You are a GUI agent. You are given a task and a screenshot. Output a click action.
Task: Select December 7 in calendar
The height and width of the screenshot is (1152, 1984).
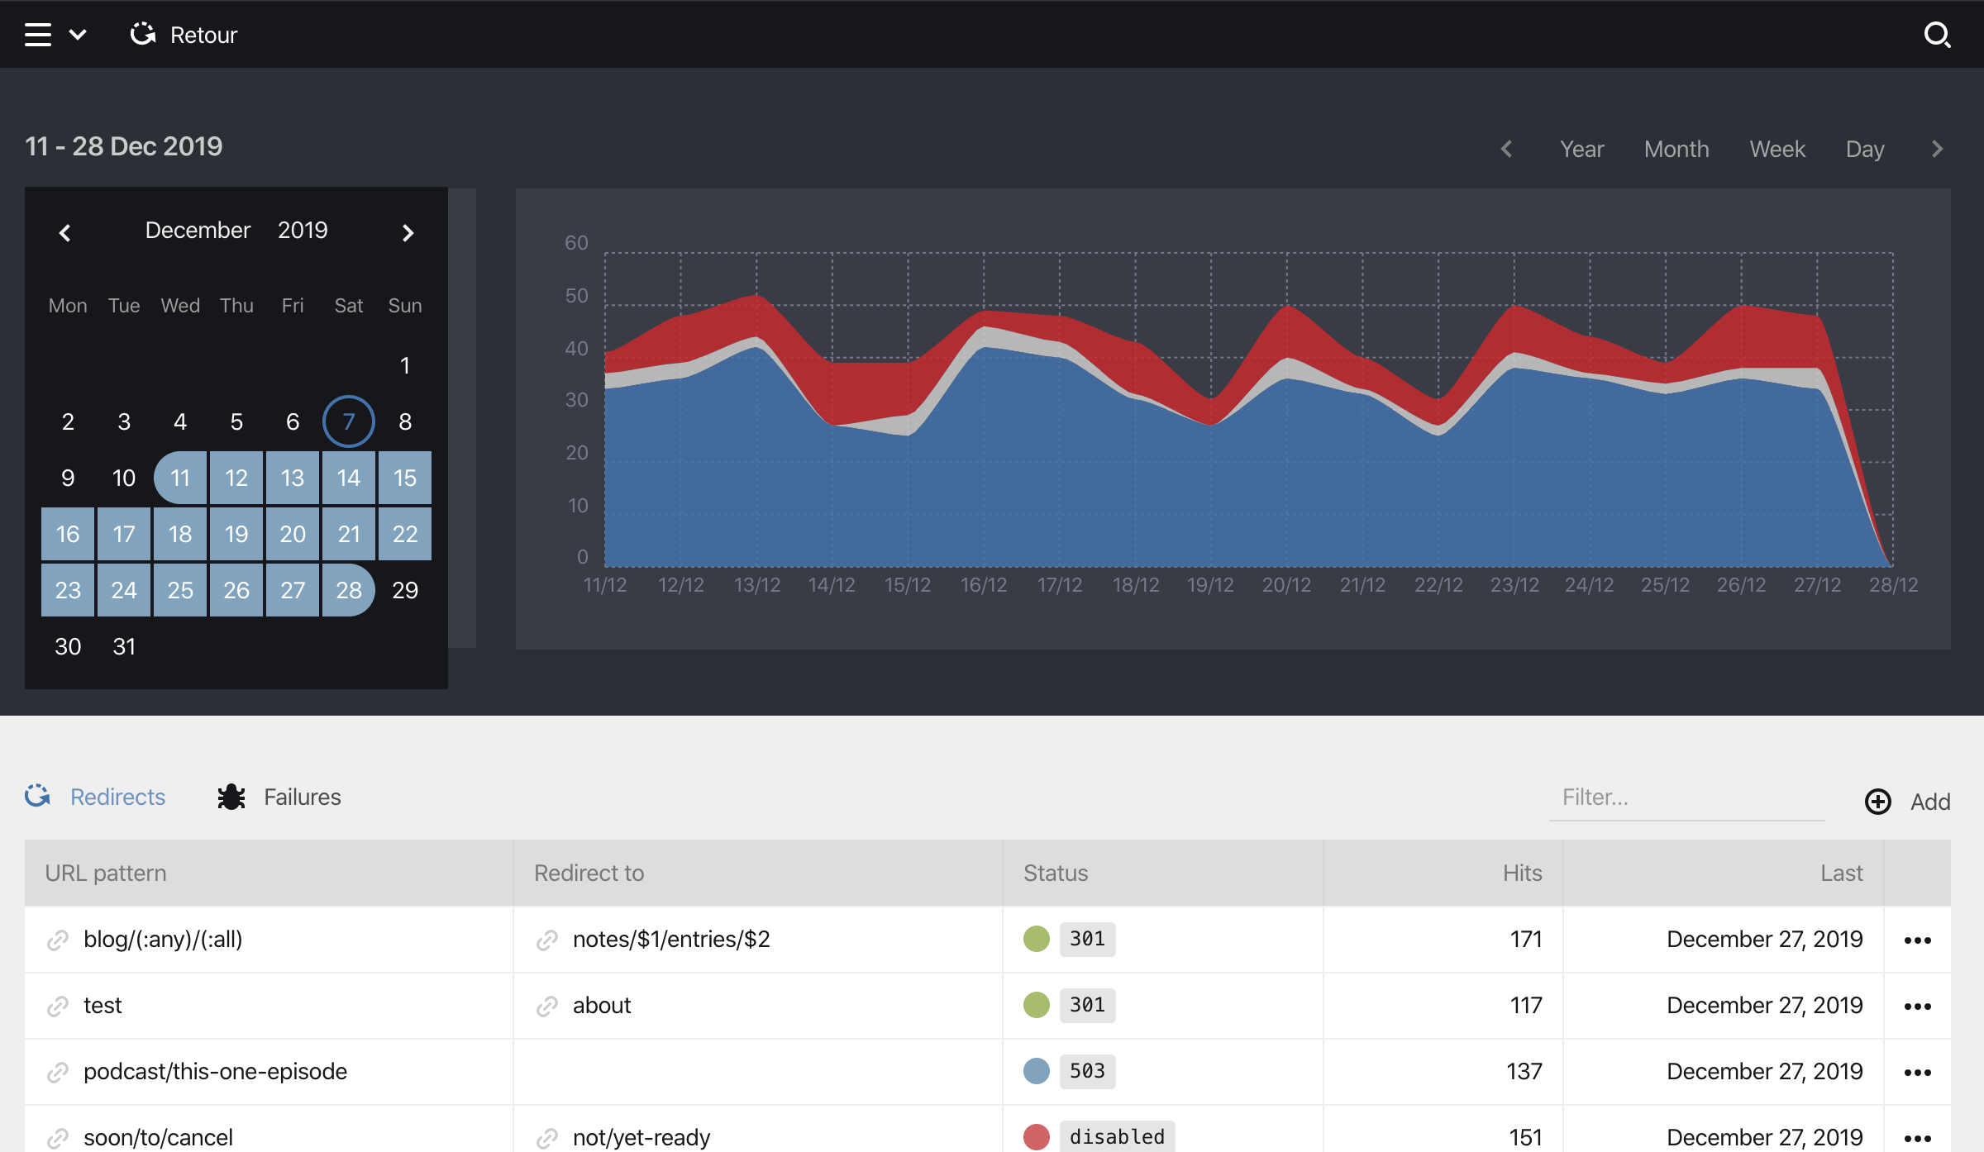349,421
